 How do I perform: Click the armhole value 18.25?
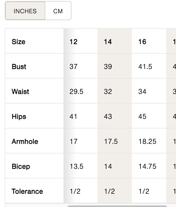(x=147, y=141)
